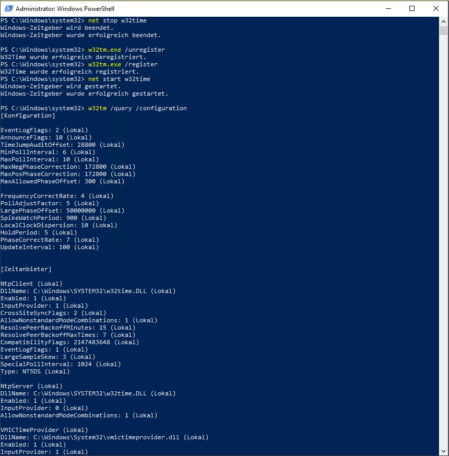Click the [Zeitanbieter] header line
The image size is (449, 456).
(x=26, y=270)
